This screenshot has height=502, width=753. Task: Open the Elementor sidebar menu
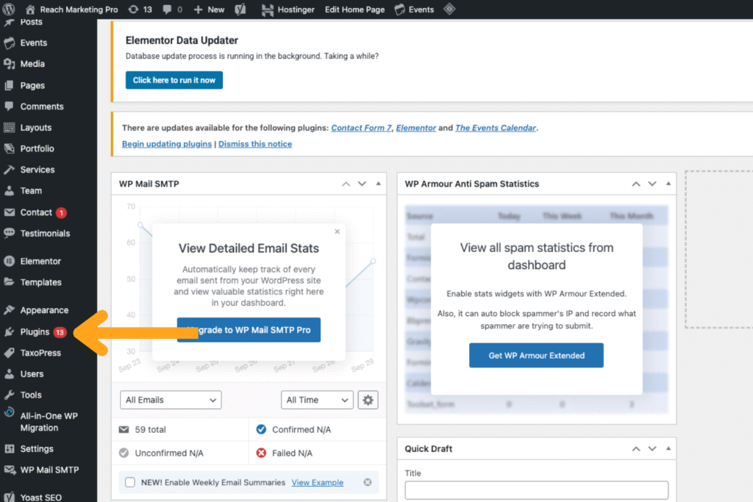pos(40,261)
